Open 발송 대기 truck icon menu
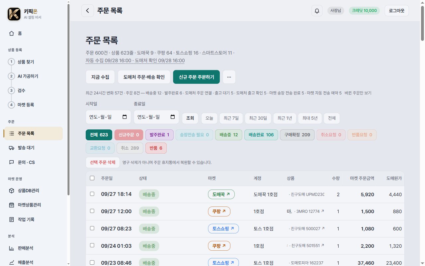The width and height of the screenshot is (425, 266). coord(33,148)
